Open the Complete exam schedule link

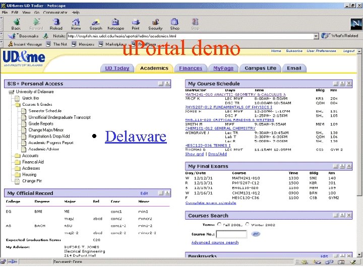tap(211, 203)
